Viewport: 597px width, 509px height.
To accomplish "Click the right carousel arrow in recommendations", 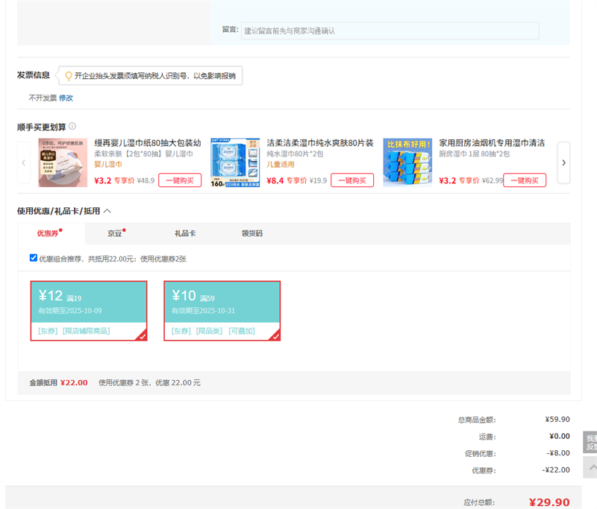I will coord(563,162).
